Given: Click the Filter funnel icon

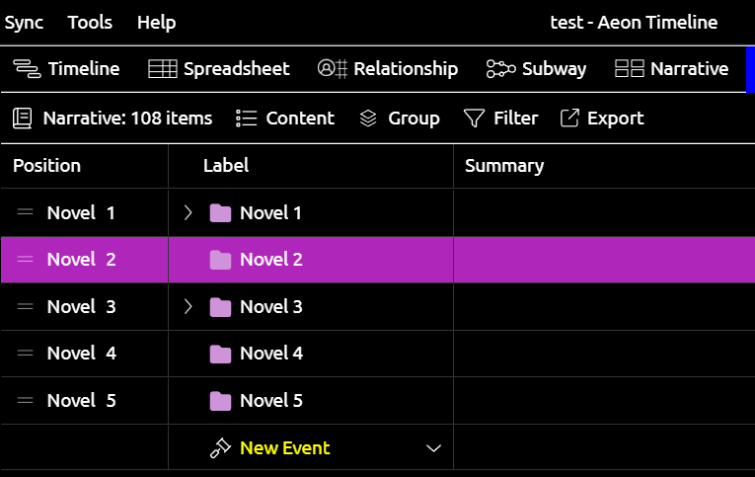Looking at the screenshot, I should [474, 119].
